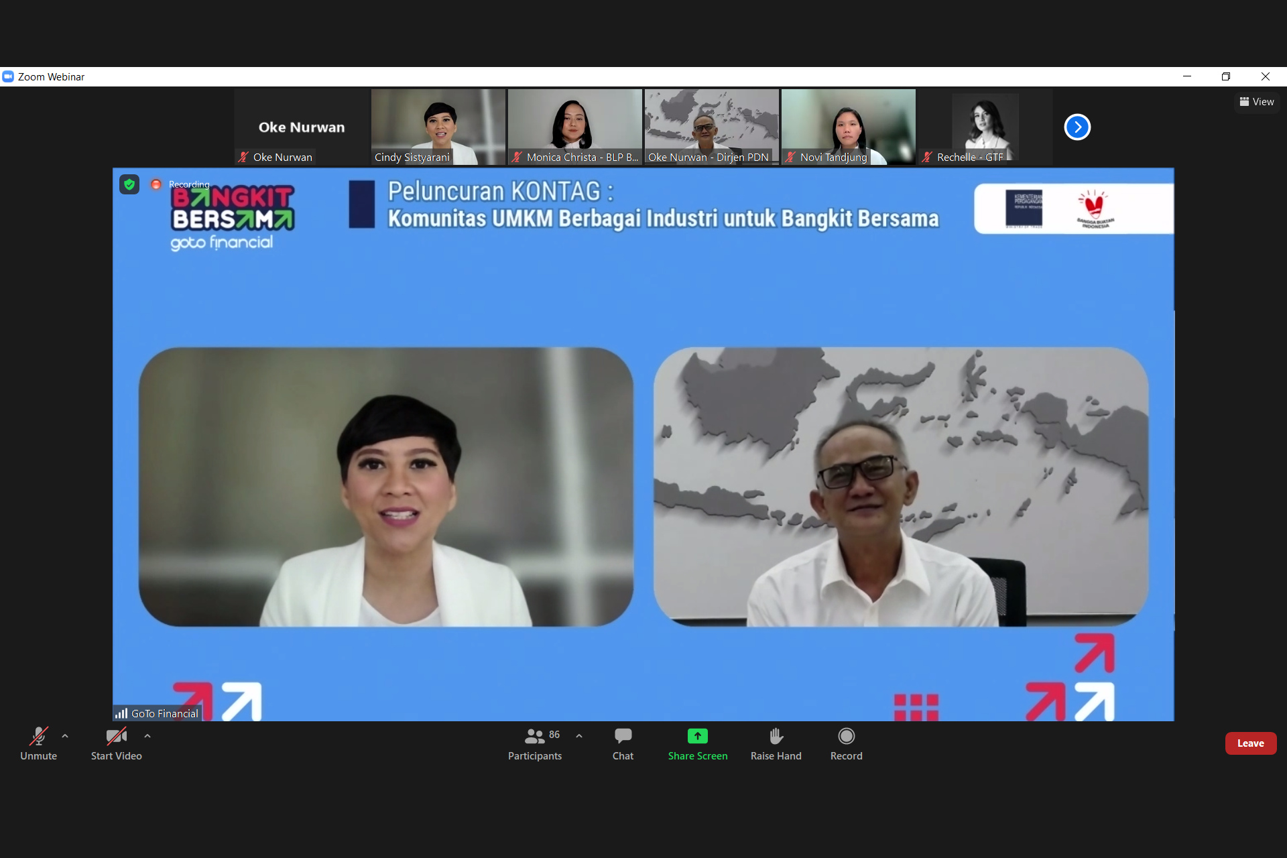Click Share Screen button
Screen dimensions: 1287x858
[697, 743]
